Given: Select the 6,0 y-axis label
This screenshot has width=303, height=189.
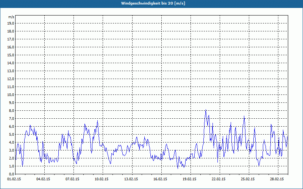Looking at the screenshot, I should 12,127.
